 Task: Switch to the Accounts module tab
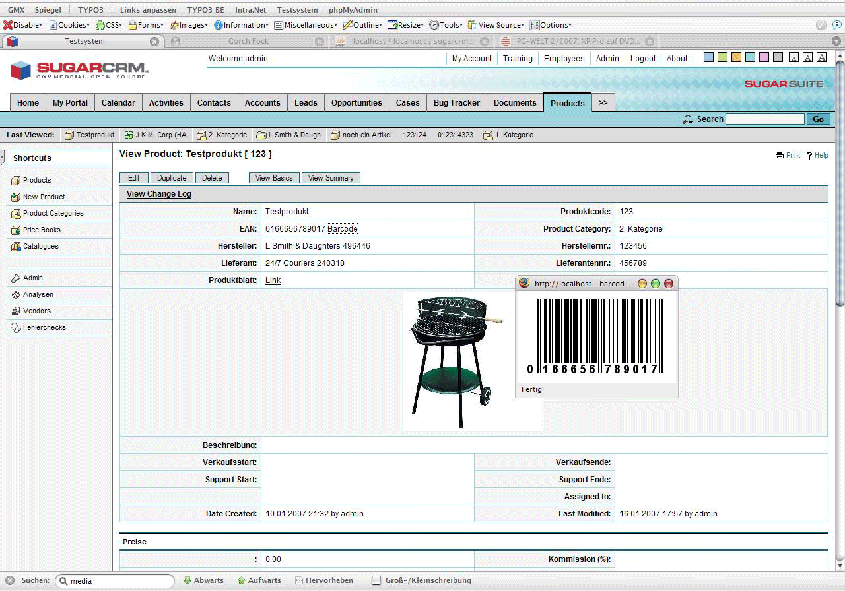[262, 102]
